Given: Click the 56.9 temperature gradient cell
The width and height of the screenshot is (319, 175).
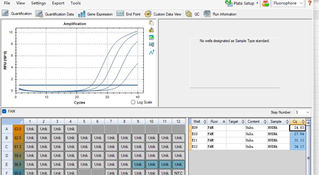Looking at the screenshot, I should coord(18,164).
